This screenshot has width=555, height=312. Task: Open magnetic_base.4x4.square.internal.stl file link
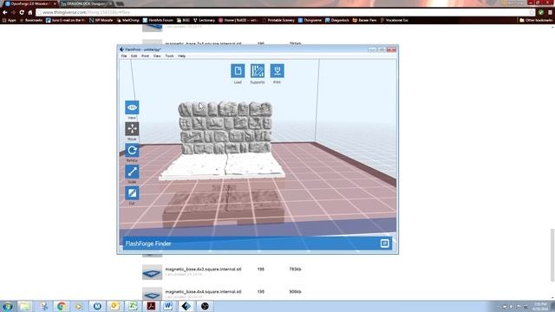pos(203,292)
